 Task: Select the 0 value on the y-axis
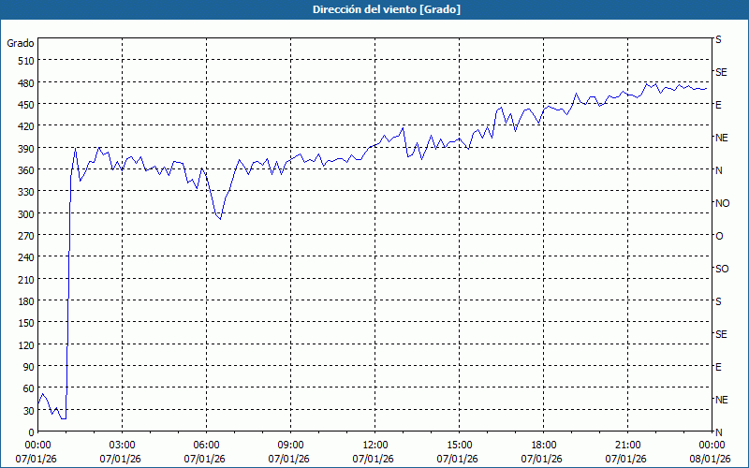(x=29, y=432)
